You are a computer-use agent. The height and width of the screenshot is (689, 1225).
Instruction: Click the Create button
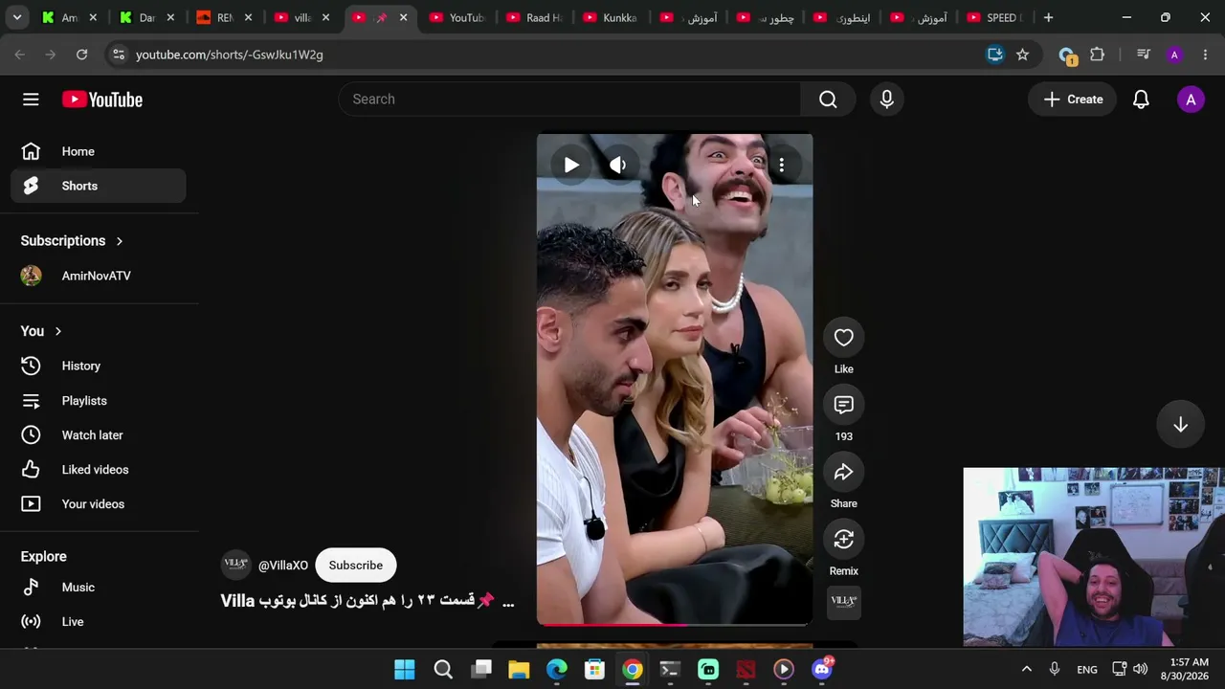pyautogui.click(x=1073, y=100)
